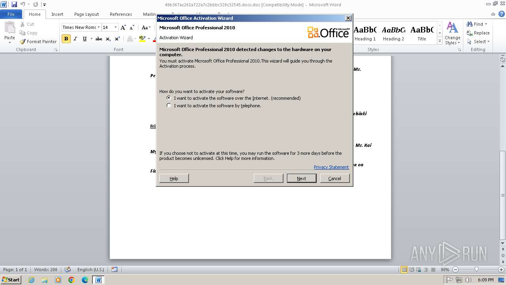Toggle Underline formatting

tap(85, 39)
